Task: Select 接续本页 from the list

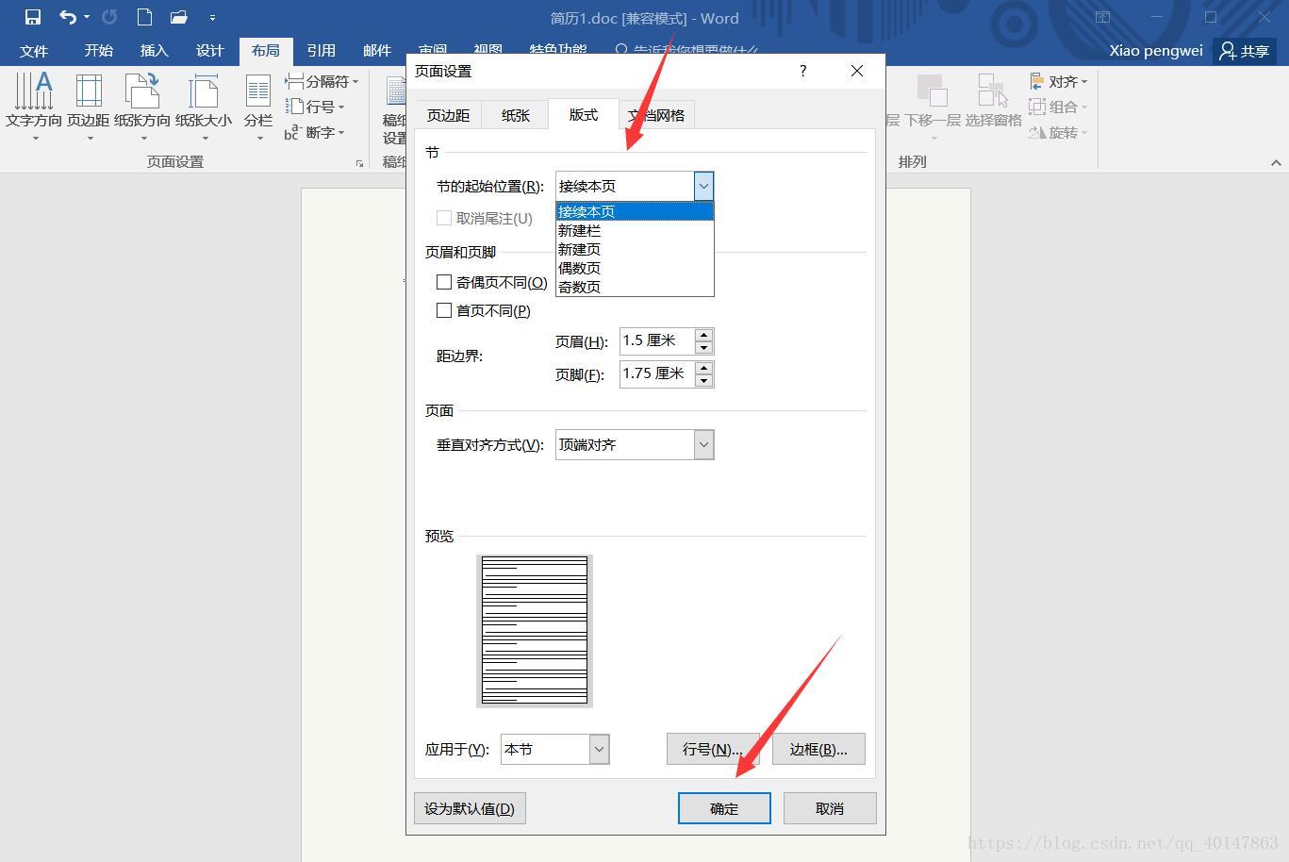Action: tap(635, 211)
